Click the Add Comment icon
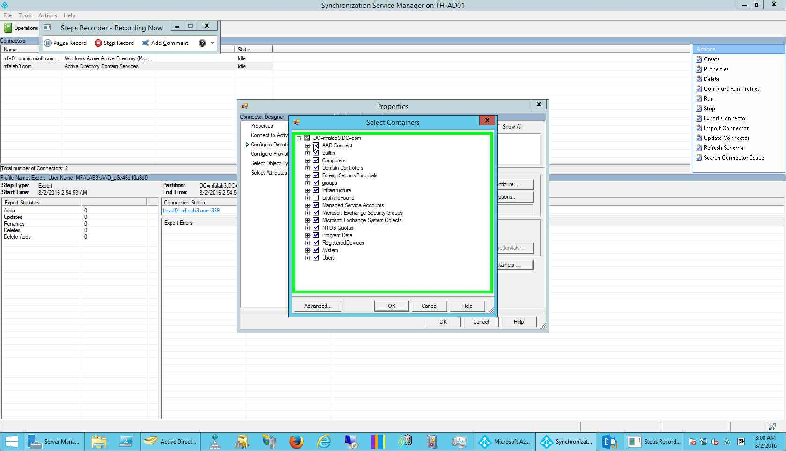Image resolution: width=786 pixels, height=451 pixels. click(146, 43)
